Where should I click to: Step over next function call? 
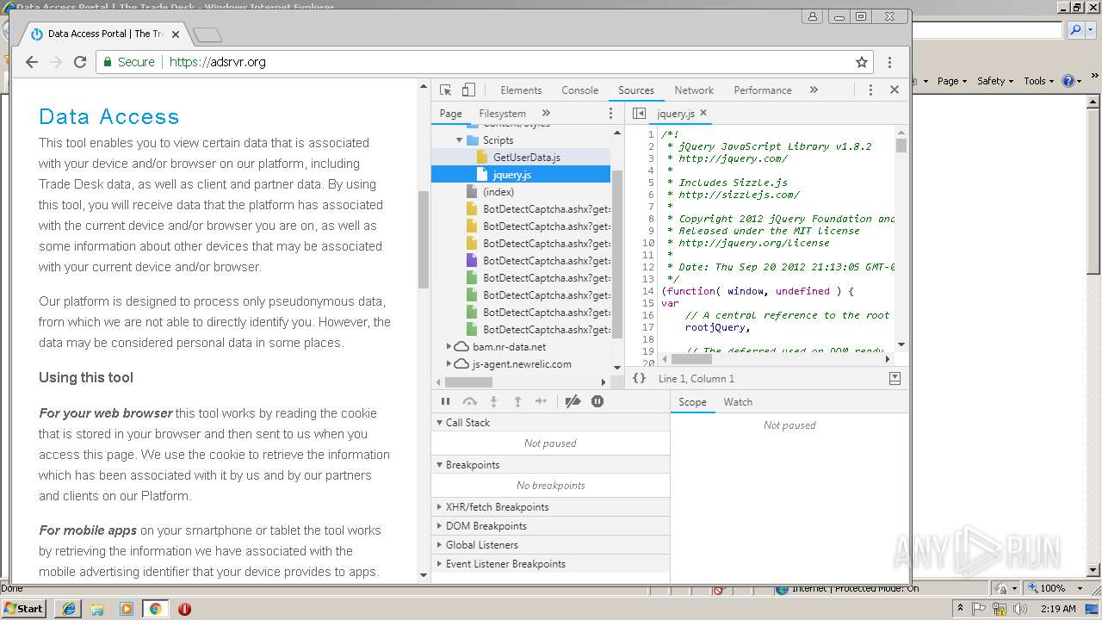click(x=469, y=401)
